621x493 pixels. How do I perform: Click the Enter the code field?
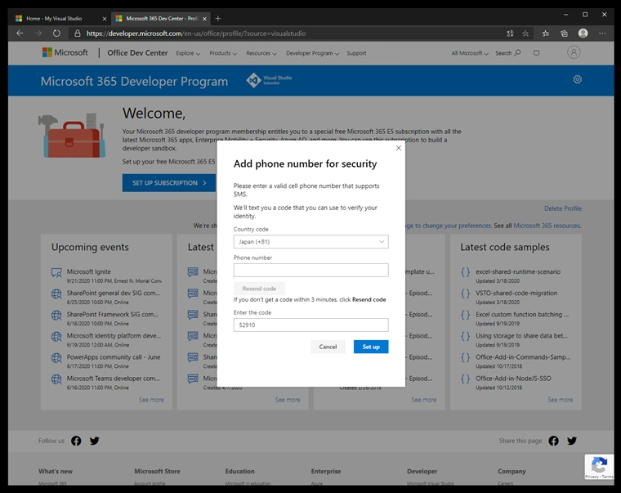coord(310,325)
